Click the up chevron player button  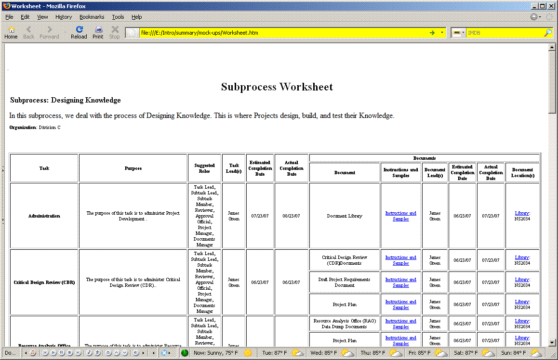pyautogui.click(x=117, y=353)
